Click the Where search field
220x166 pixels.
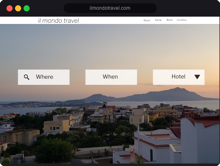point(44,77)
